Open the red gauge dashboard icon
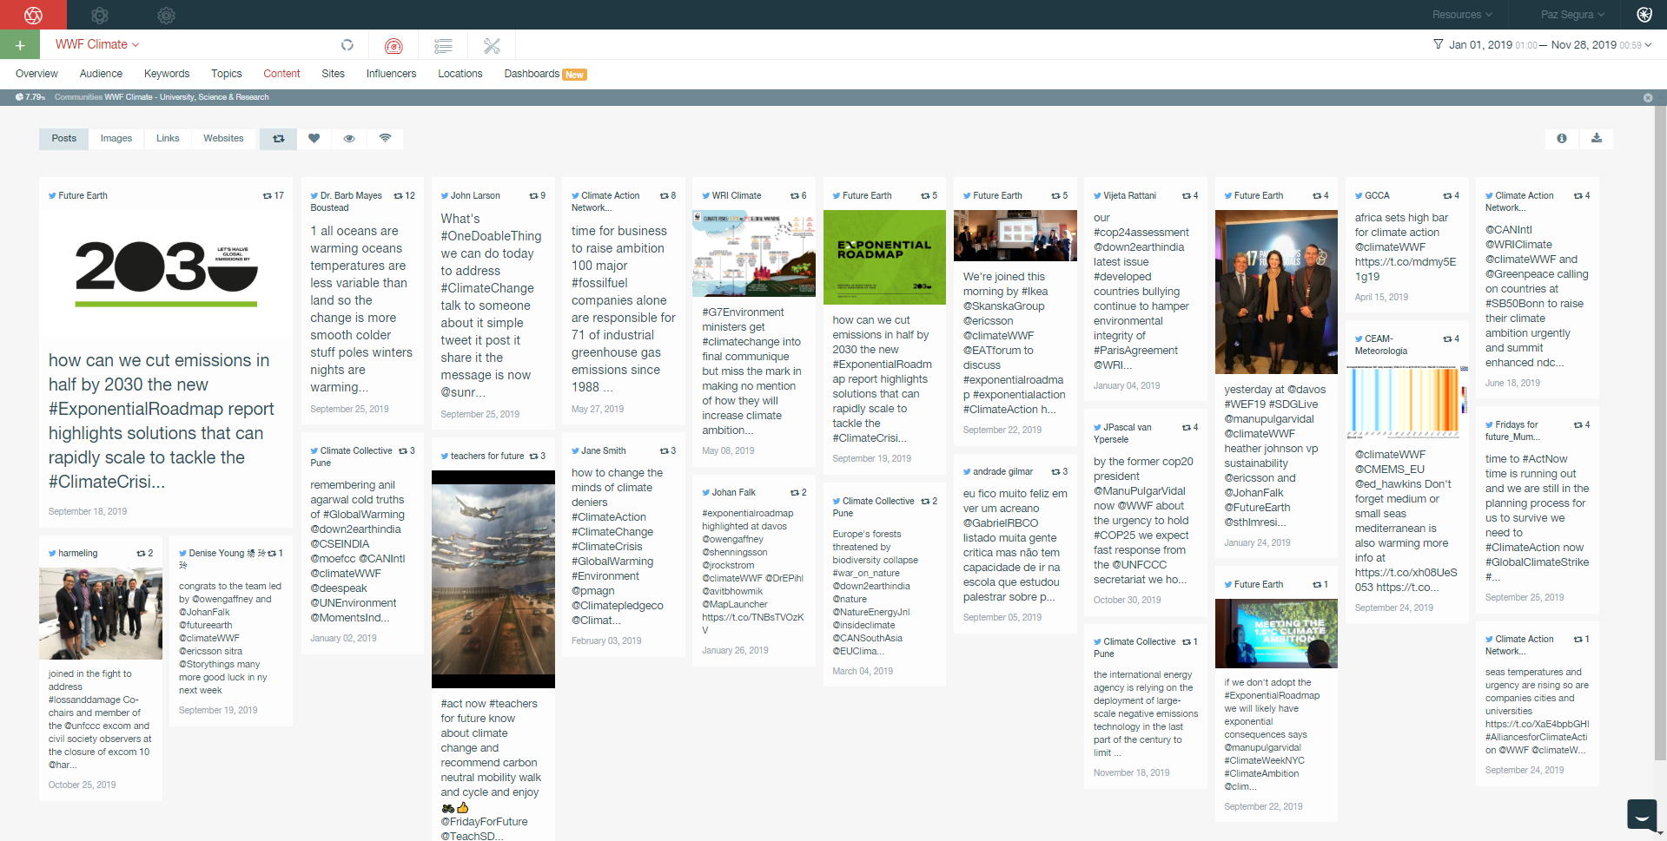The image size is (1667, 841). coord(394,46)
